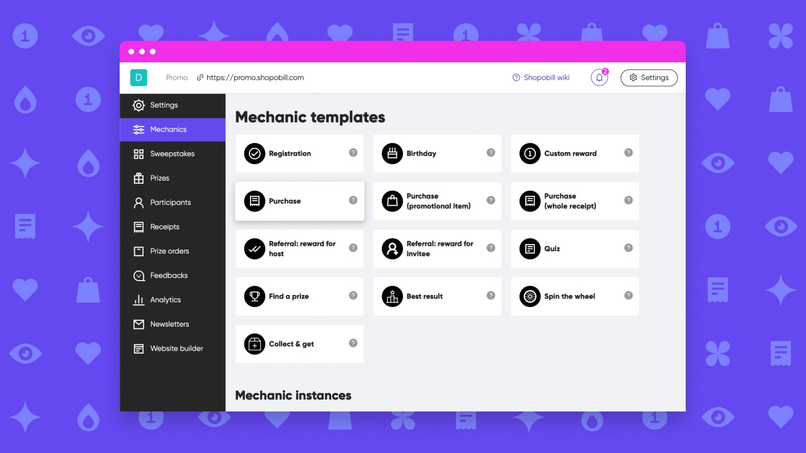Open Website builder in the sidebar
The image size is (806, 453).
[x=173, y=349]
